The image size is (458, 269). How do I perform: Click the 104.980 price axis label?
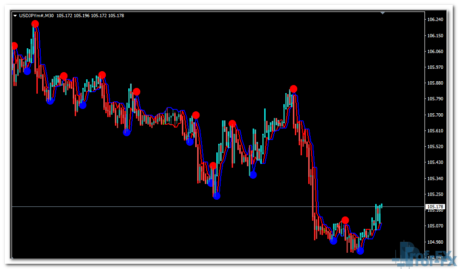[x=435, y=242]
